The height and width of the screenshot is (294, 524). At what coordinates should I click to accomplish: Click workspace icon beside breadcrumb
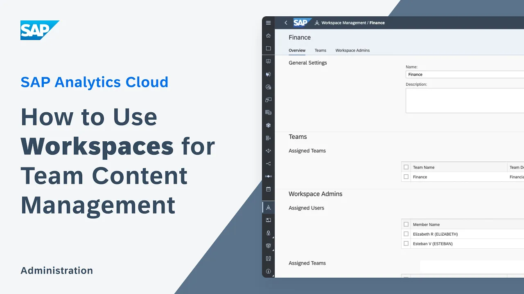tap(317, 23)
